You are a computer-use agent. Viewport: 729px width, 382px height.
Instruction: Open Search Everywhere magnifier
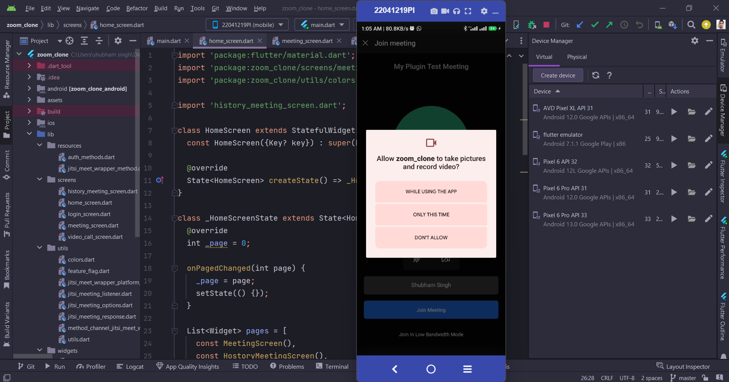(691, 25)
